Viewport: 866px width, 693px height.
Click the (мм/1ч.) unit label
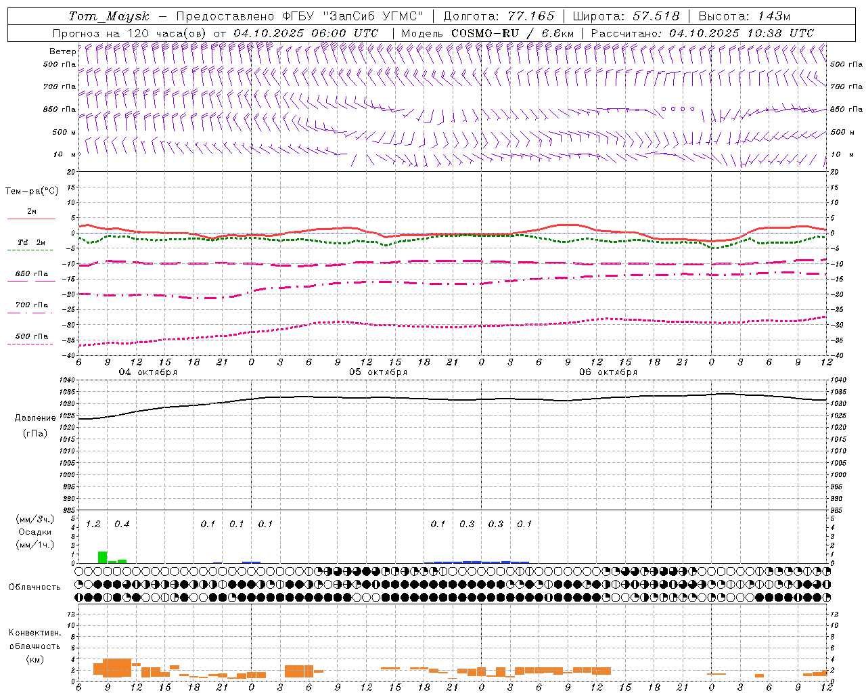(34, 545)
